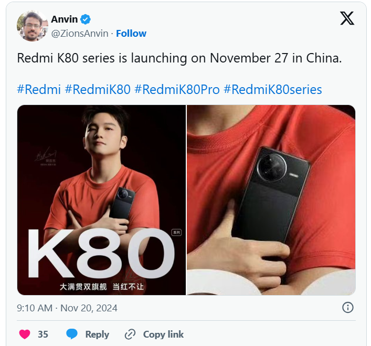Click the 9:10 AM Nov 20, 2024 timestamp

67,308
